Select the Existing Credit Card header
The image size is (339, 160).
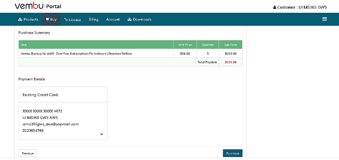63,95
